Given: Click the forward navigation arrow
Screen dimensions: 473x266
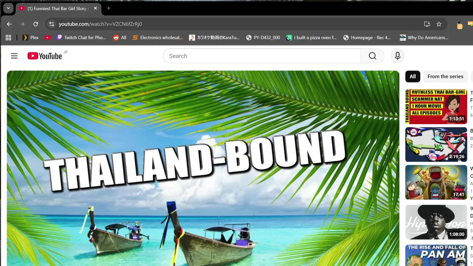Looking at the screenshot, I should pos(22,24).
